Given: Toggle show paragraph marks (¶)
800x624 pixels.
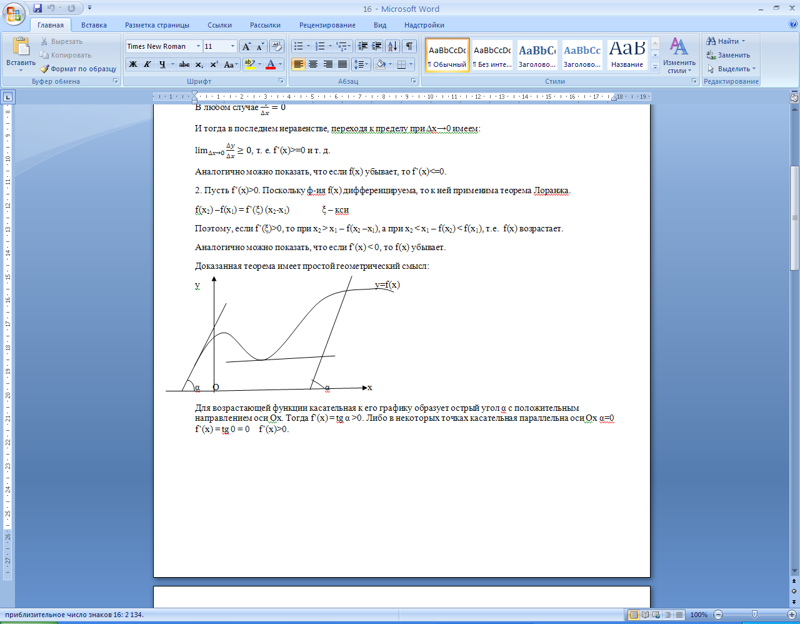Looking at the screenshot, I should pyautogui.click(x=409, y=46).
